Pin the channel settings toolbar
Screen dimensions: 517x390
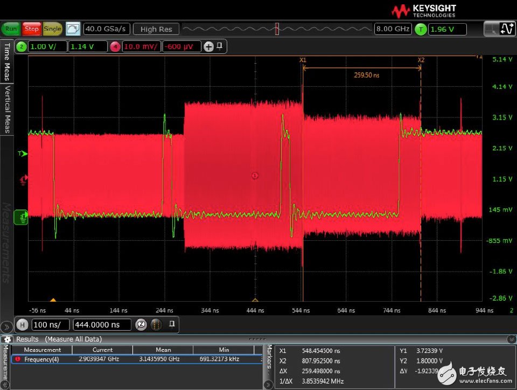click(x=220, y=46)
